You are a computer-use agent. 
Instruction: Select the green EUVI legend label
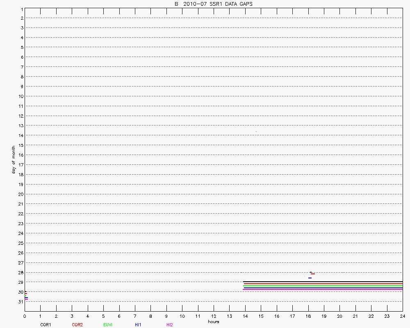tap(108, 325)
